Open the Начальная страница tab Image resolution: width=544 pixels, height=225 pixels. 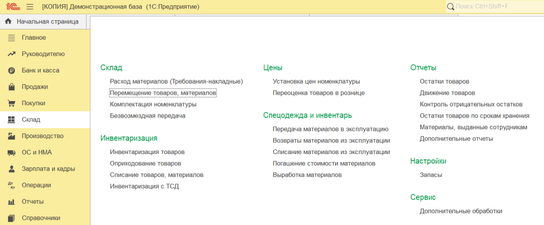coord(45,22)
